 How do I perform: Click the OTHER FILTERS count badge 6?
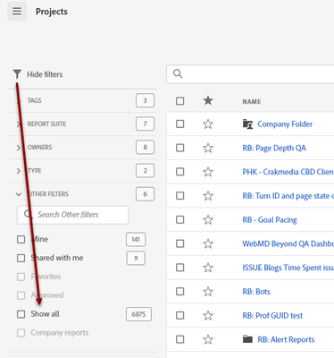tap(145, 194)
